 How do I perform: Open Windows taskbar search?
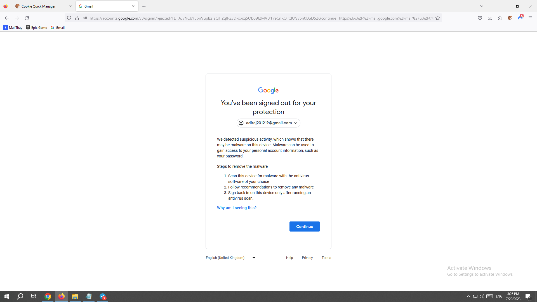point(20,296)
